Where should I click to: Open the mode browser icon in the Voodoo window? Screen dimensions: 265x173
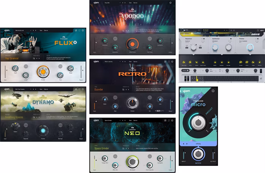point(123,31)
